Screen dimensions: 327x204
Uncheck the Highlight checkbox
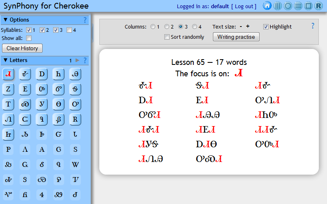(x=266, y=27)
